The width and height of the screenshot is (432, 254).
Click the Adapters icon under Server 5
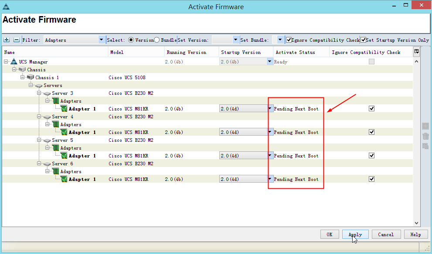click(55, 148)
